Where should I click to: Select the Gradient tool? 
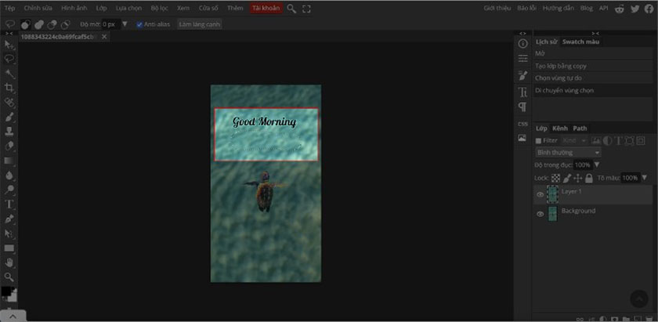(9, 161)
